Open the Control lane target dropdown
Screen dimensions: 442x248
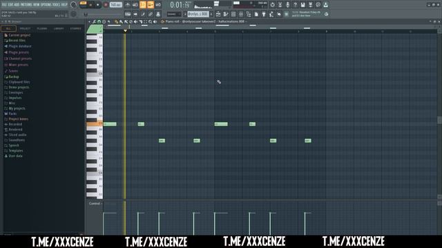95,203
